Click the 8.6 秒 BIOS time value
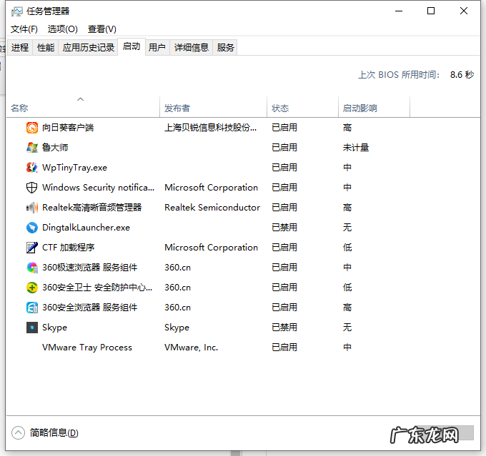The width and height of the screenshot is (486, 456). [x=462, y=75]
